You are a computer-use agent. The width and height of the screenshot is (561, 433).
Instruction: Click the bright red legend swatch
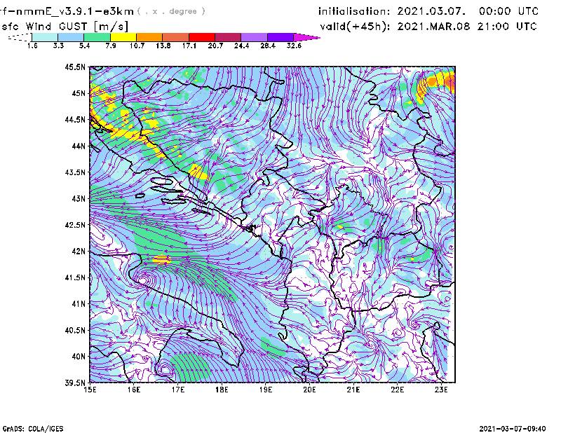coord(202,37)
